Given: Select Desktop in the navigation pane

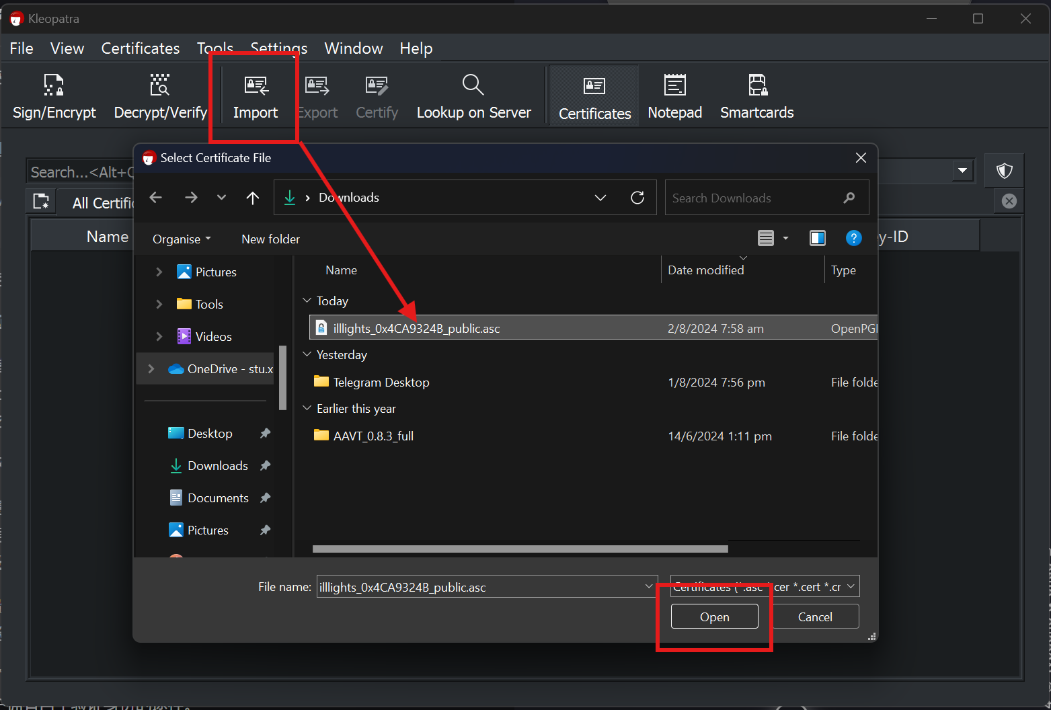Looking at the screenshot, I should tap(210, 433).
